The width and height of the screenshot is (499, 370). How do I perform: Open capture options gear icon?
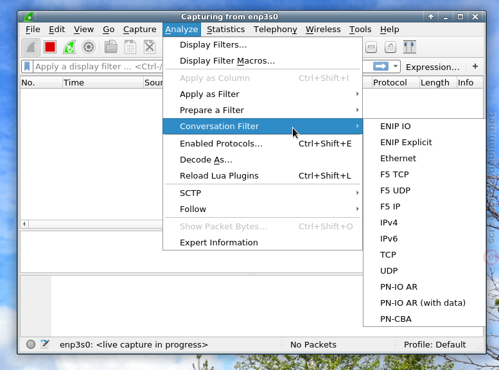(x=89, y=47)
